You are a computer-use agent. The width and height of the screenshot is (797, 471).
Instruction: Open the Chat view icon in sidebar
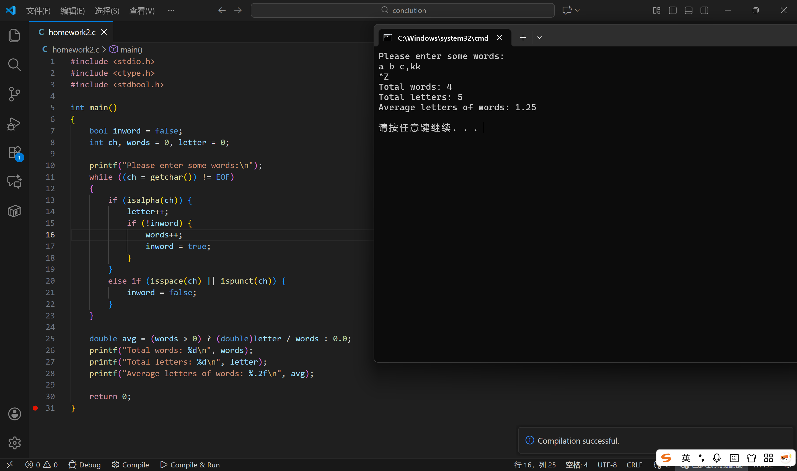tap(14, 182)
